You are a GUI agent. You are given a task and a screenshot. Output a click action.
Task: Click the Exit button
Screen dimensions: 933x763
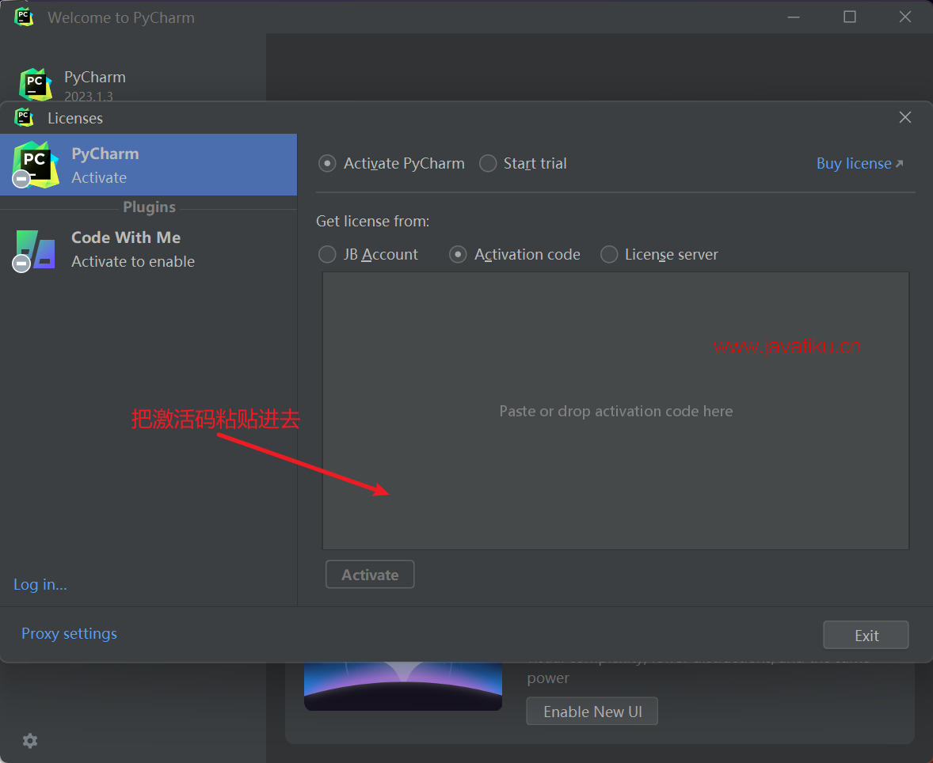[866, 635]
